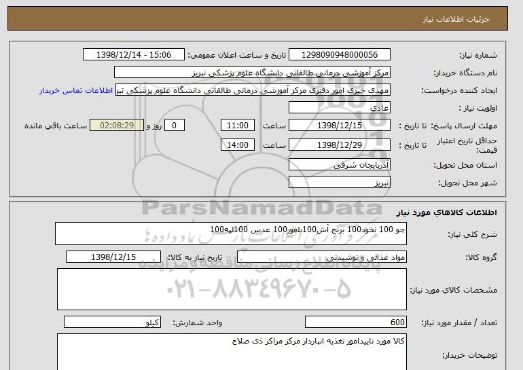Click the header جزئیات اطلاعات نیاز

point(456,19)
